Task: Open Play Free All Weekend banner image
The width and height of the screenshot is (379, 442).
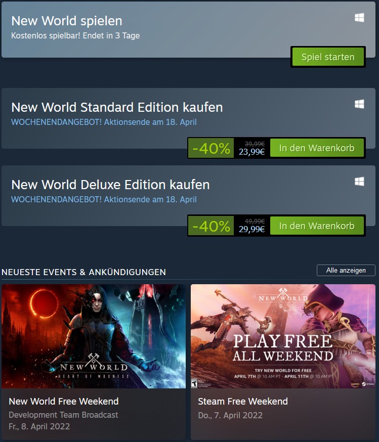Action: 283,336
